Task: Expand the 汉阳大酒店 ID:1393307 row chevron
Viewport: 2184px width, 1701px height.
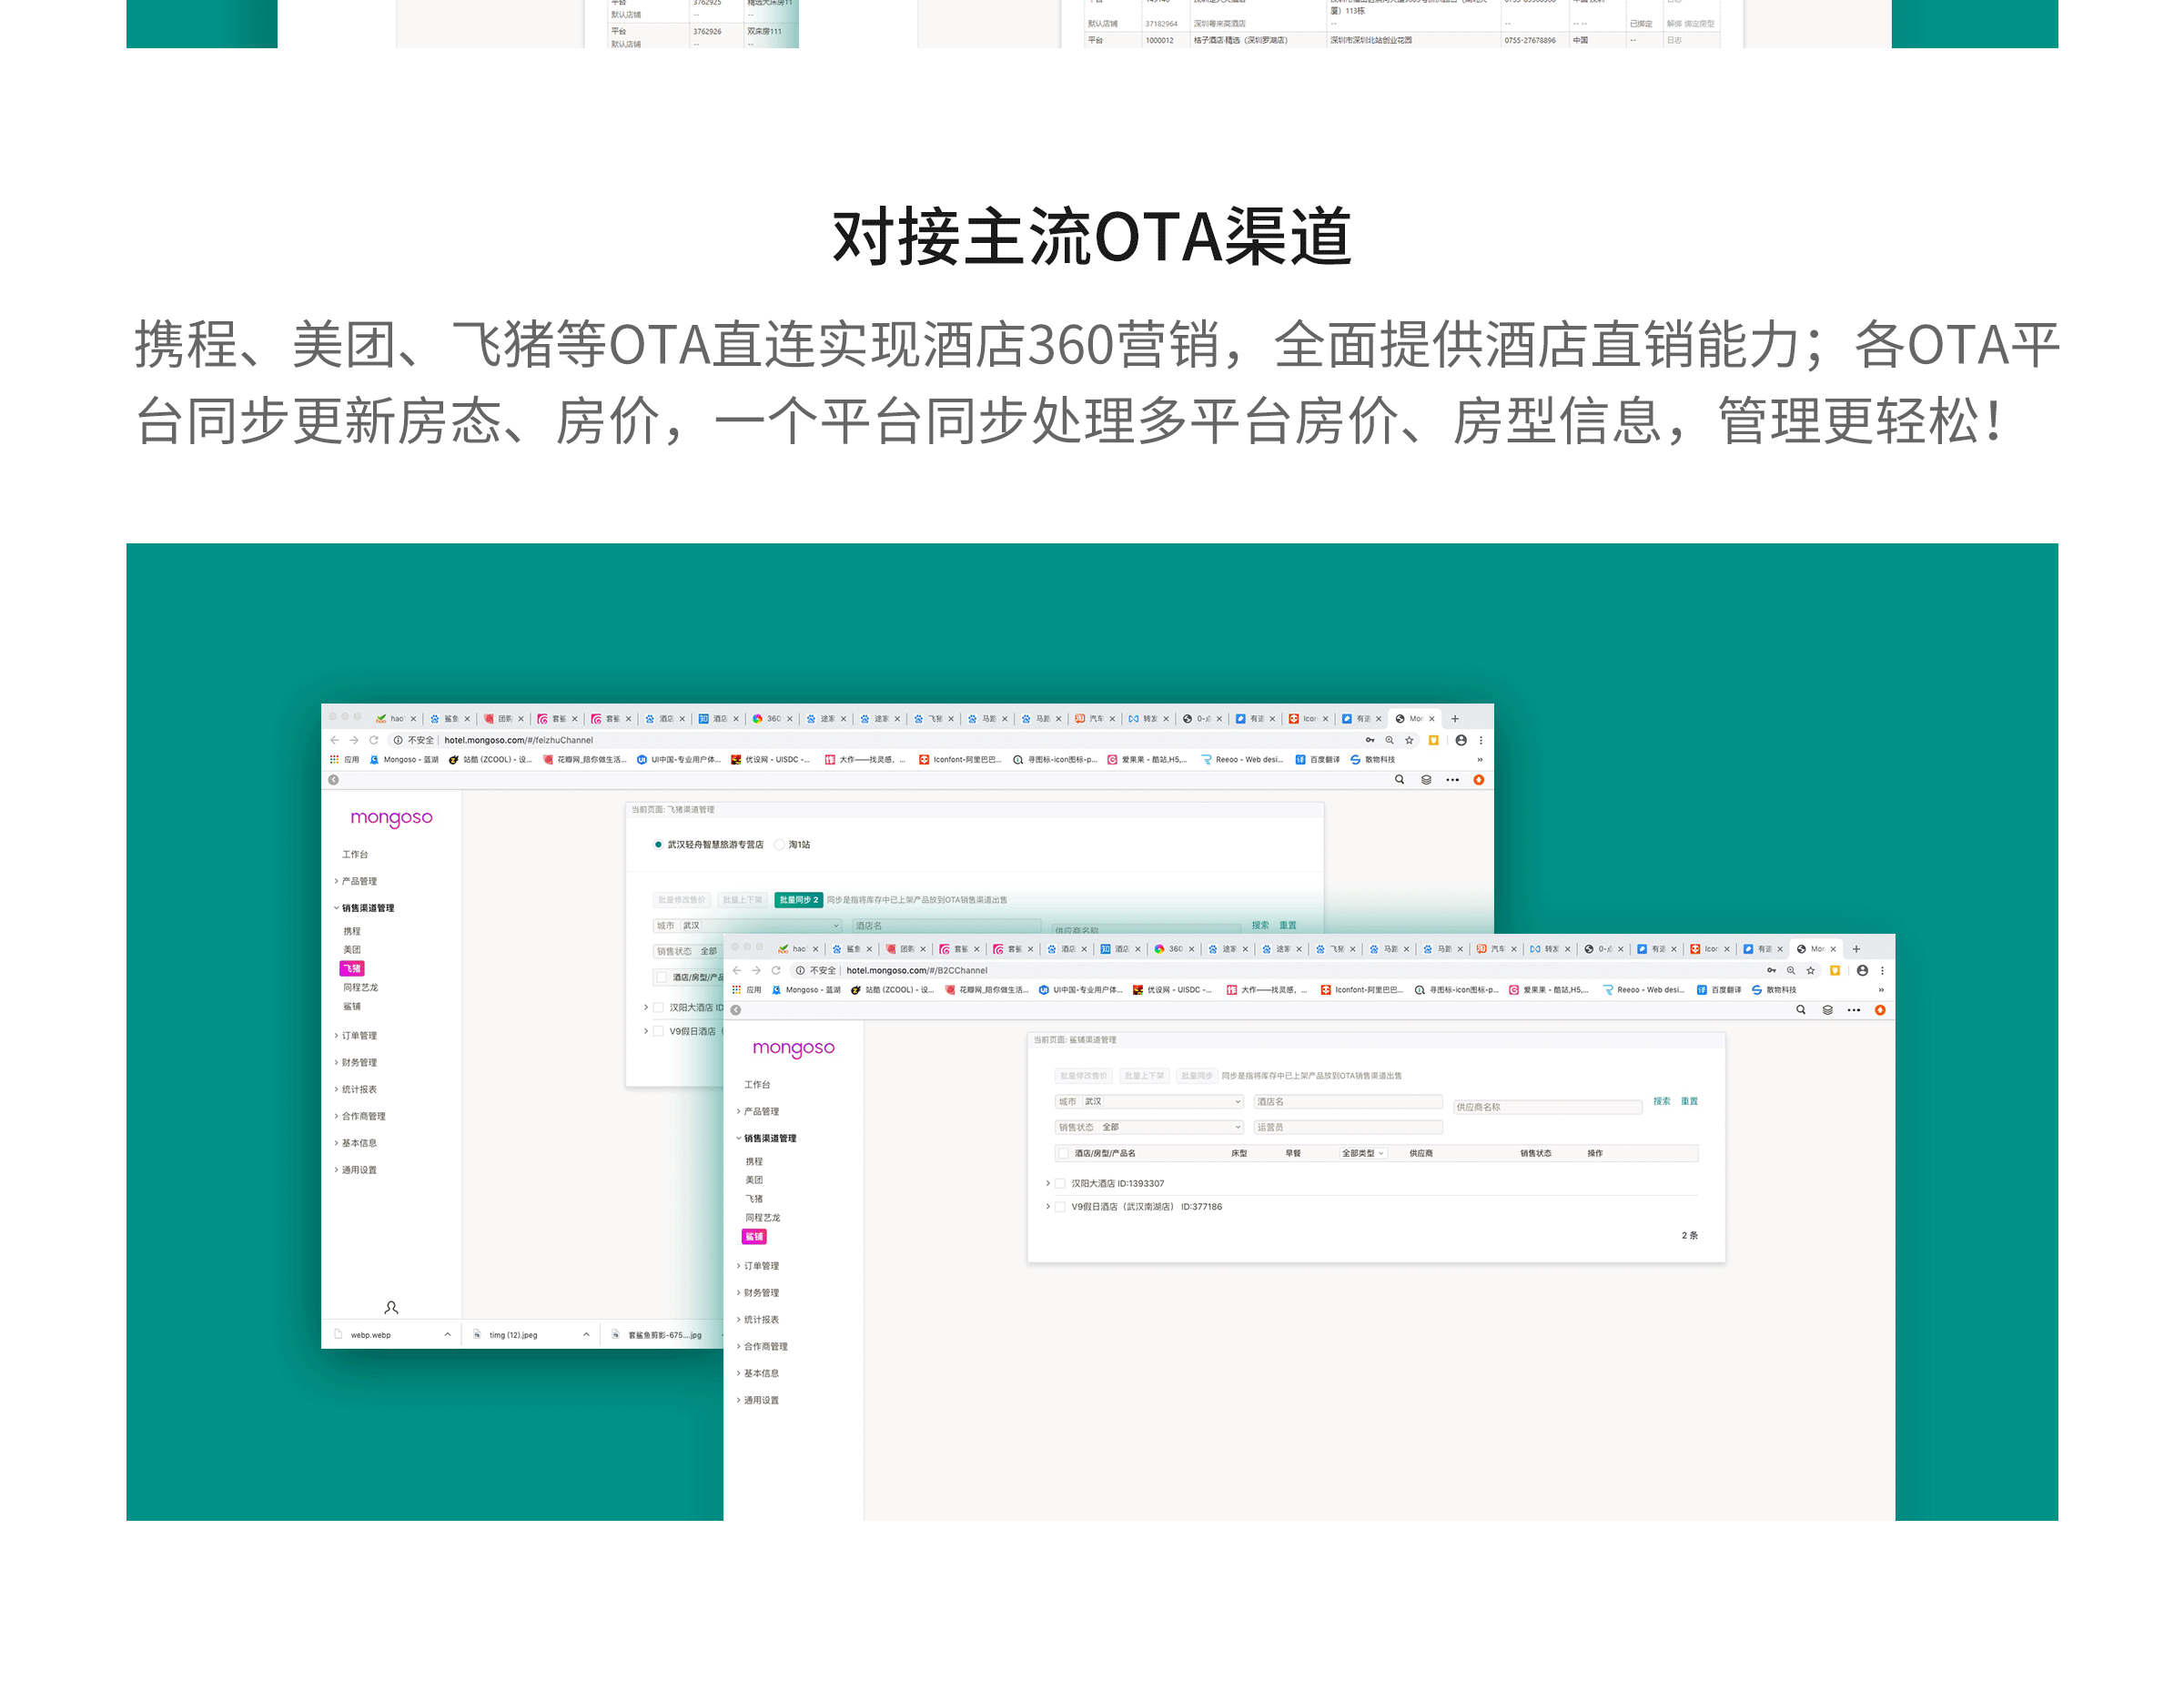Action: coord(1047,1183)
